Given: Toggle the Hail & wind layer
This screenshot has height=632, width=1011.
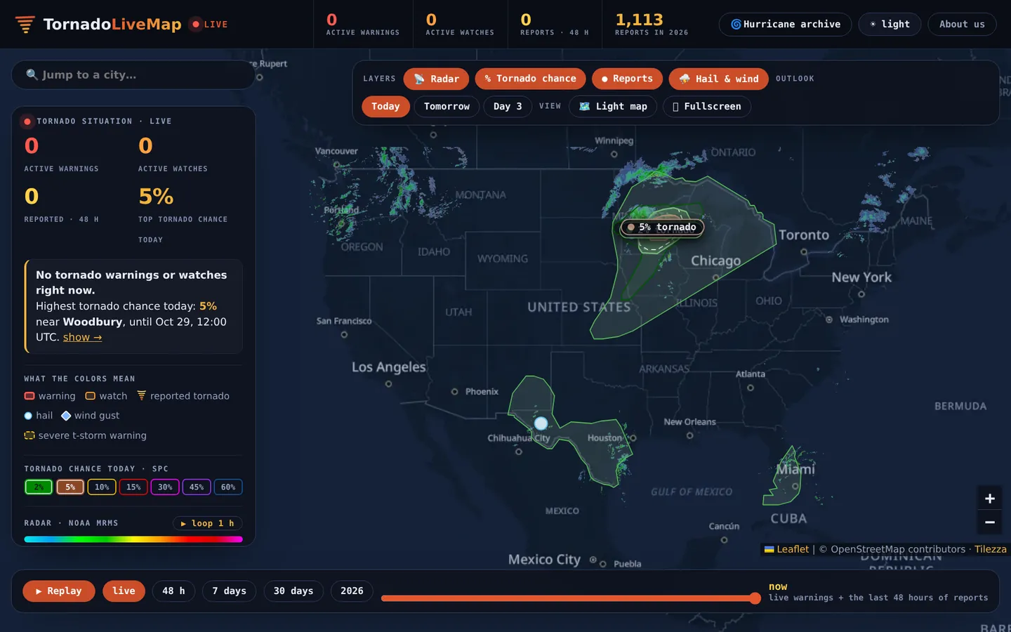Looking at the screenshot, I should coord(718,79).
